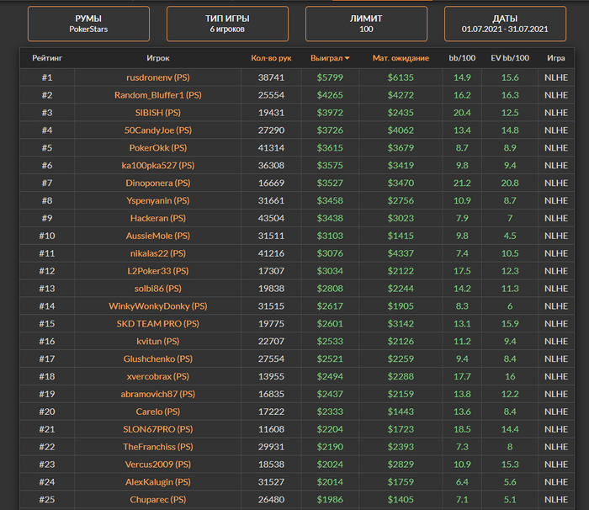Open the ТИП ИГРЫ filter dropdown
The width and height of the screenshot is (589, 510).
pyautogui.click(x=227, y=24)
